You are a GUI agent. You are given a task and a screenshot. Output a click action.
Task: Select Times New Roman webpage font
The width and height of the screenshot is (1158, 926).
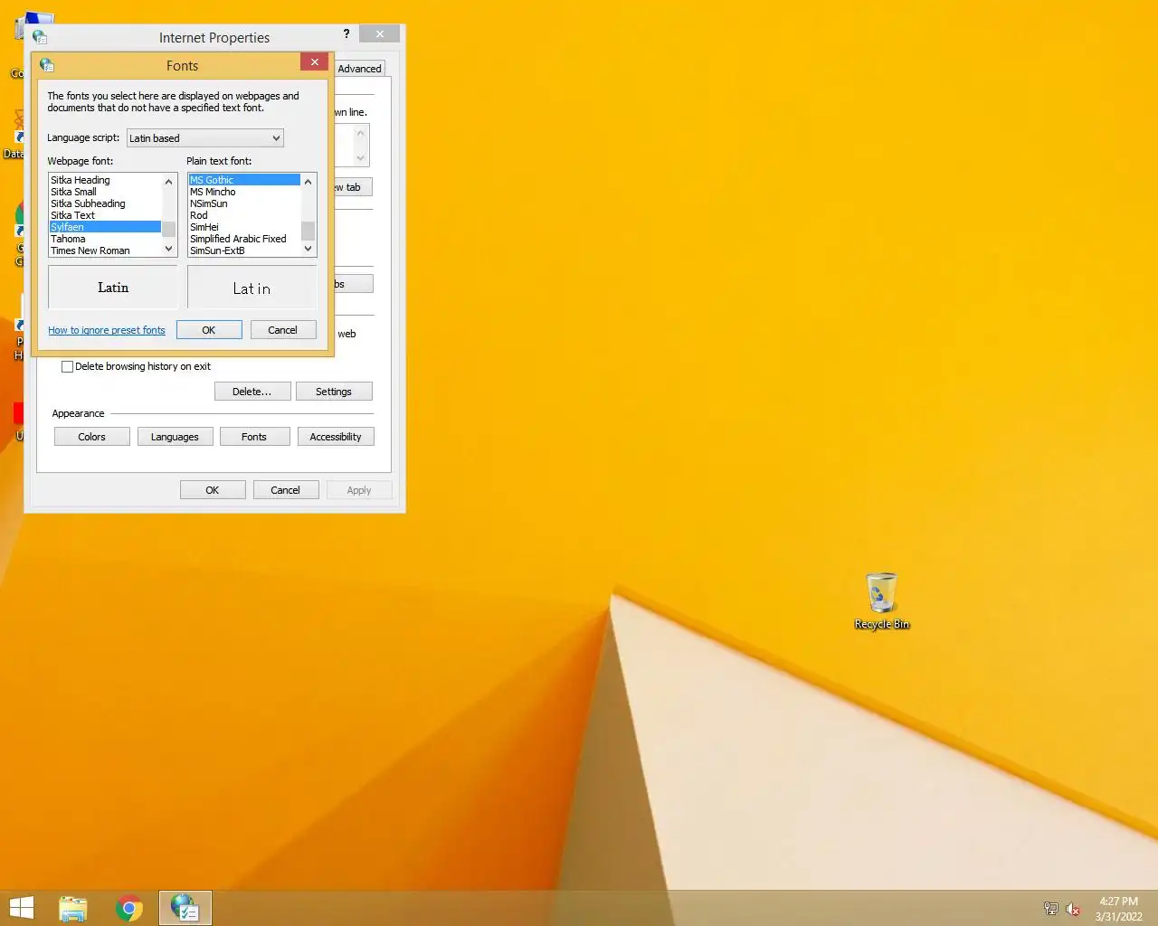(105, 250)
